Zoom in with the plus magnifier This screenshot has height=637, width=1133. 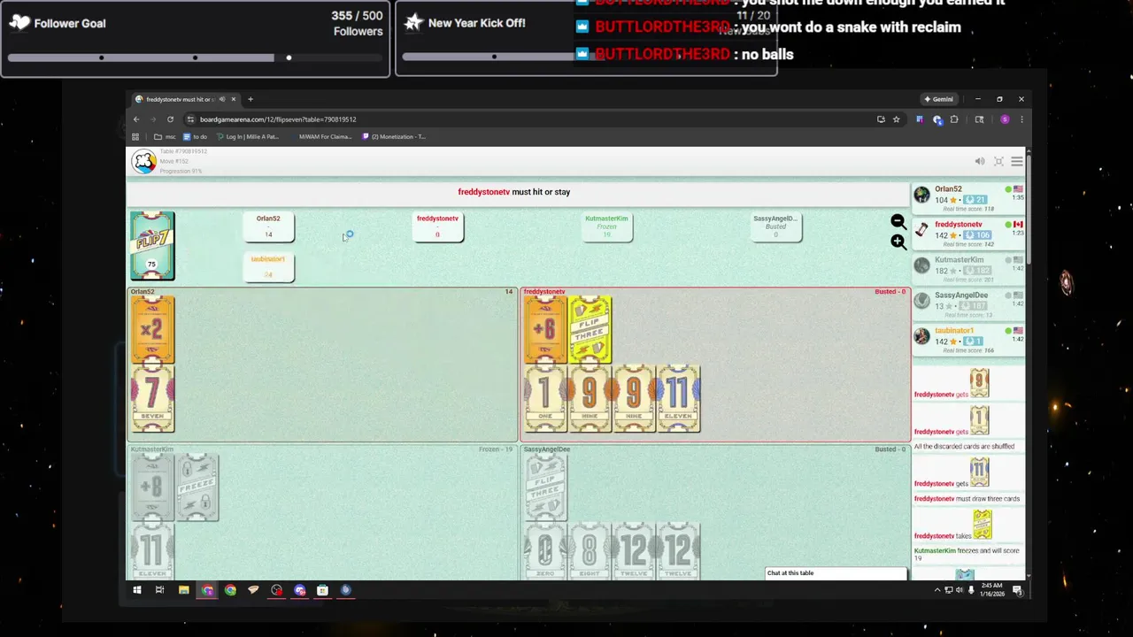[x=898, y=242]
